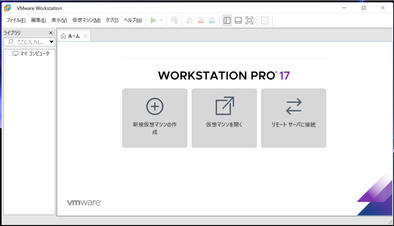
Task: Click the VMware Workstation title bar app icon
Action: 7,8
